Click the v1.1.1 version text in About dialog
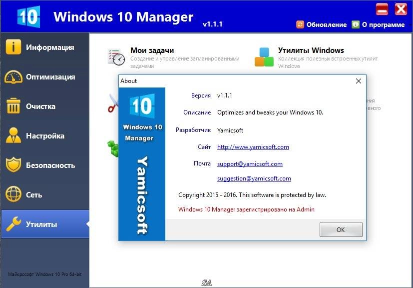The width and height of the screenshot is (413, 288). click(x=224, y=95)
